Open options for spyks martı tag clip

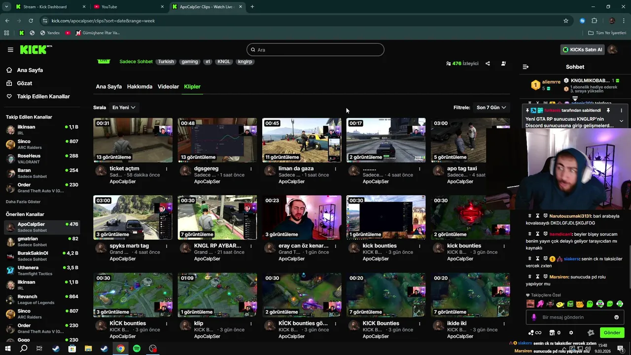(167, 246)
